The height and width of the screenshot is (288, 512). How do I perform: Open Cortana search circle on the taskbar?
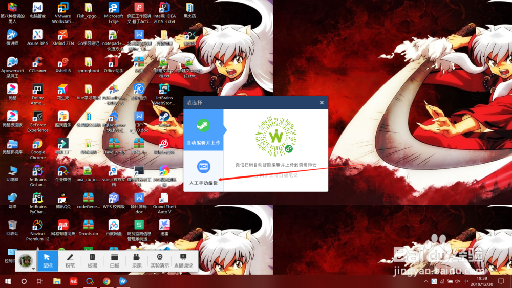(x=24, y=281)
